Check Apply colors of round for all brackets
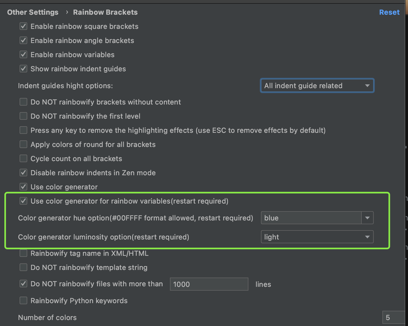Viewport: 408px width, 326px height. click(x=23, y=144)
